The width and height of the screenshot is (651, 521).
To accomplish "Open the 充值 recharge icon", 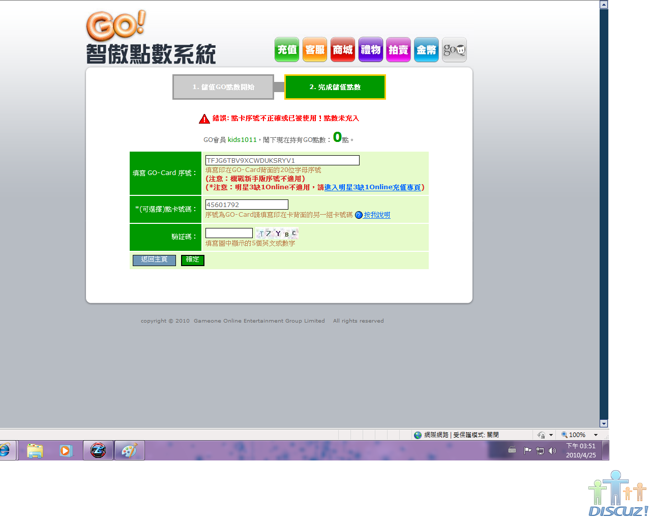I will 287,50.
